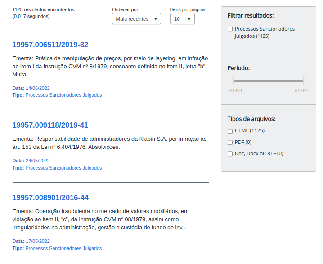Click the Klabin S.A. ementa summary text

[109, 143]
